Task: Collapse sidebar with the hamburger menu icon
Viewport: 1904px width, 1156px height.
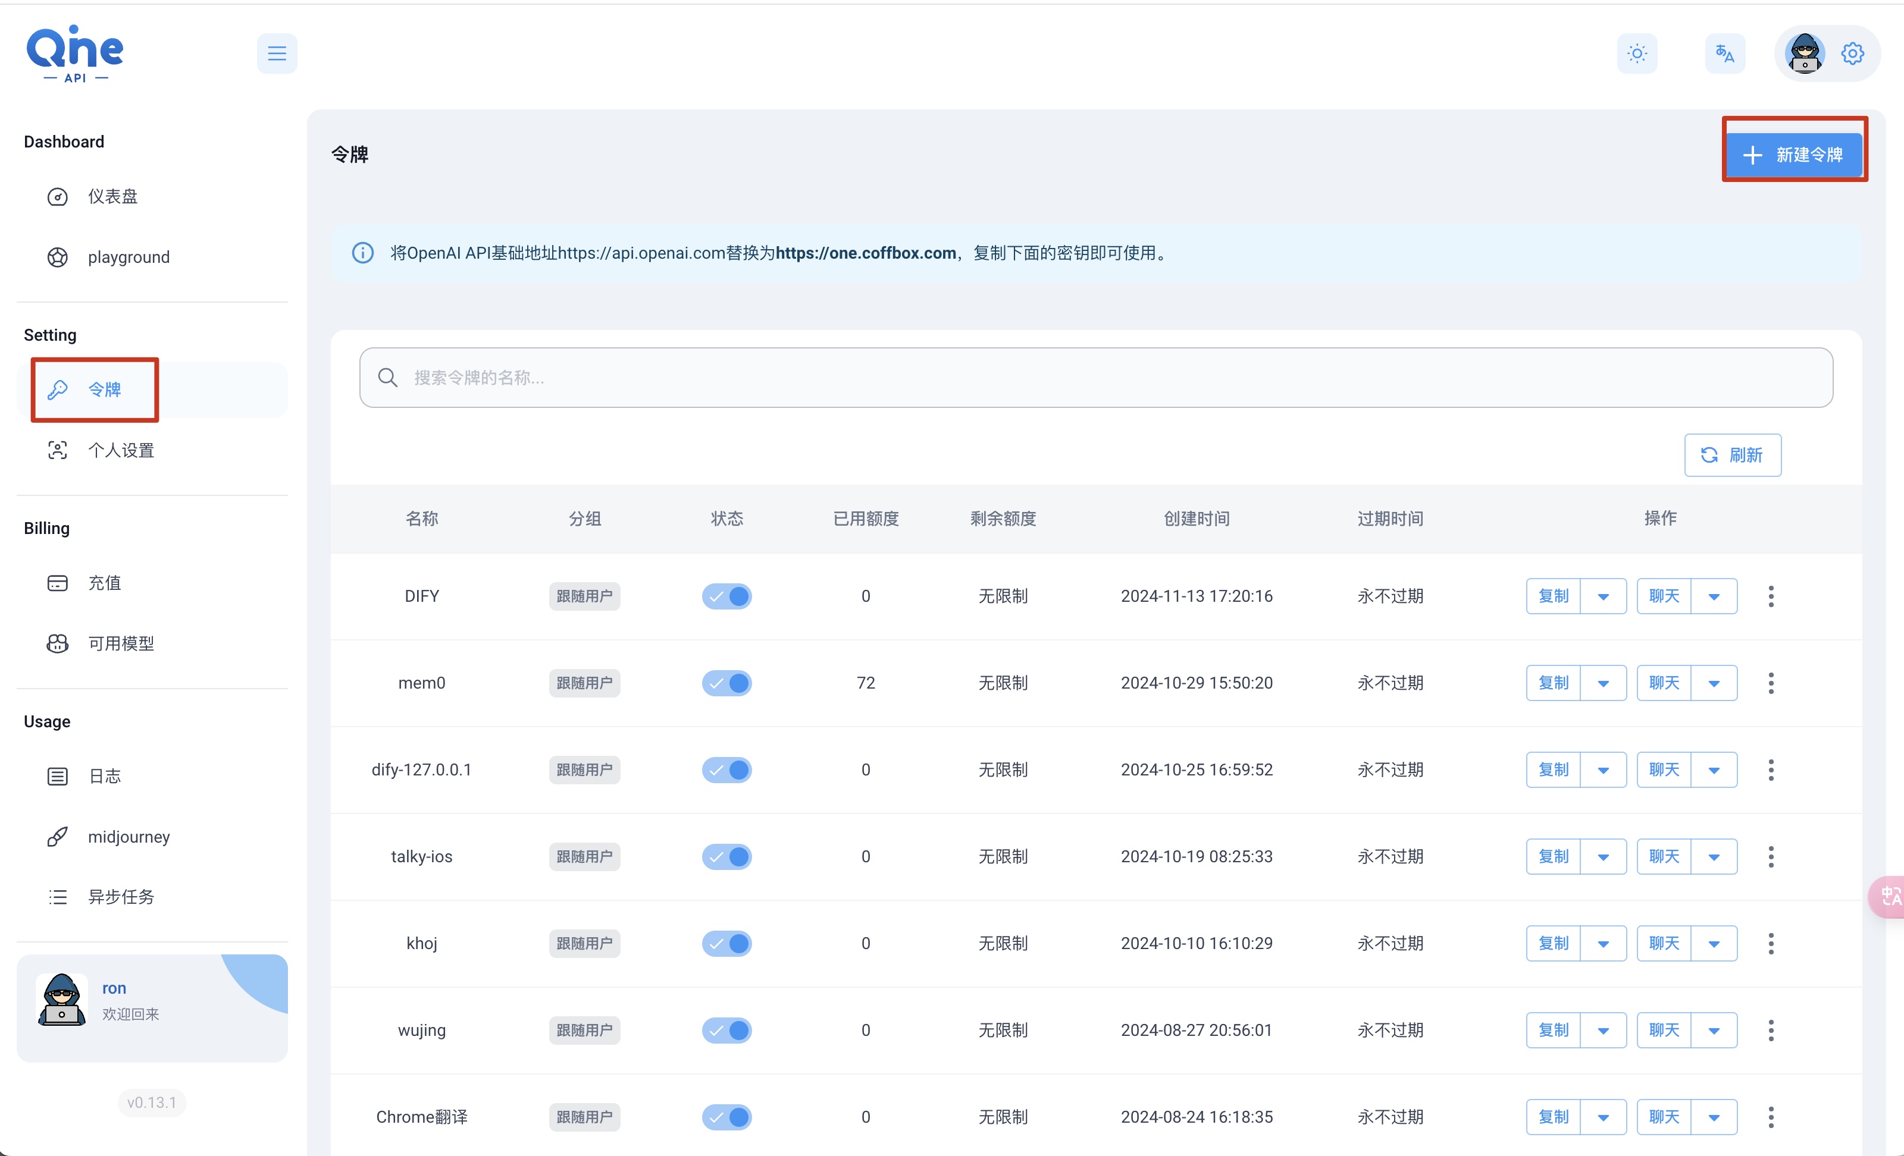Action: (x=277, y=54)
